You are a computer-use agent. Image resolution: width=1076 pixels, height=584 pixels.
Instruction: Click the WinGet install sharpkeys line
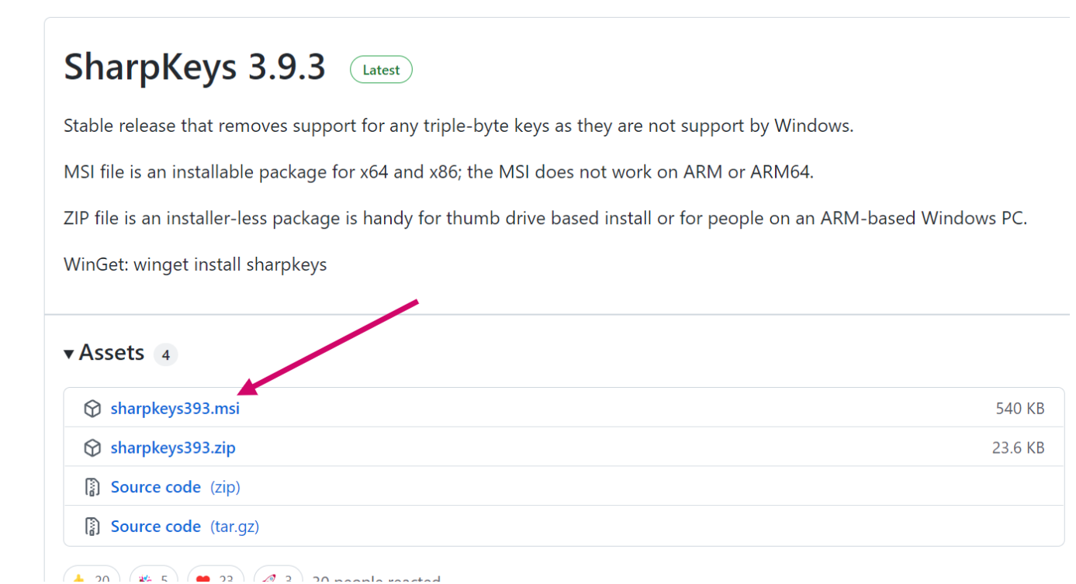click(195, 264)
